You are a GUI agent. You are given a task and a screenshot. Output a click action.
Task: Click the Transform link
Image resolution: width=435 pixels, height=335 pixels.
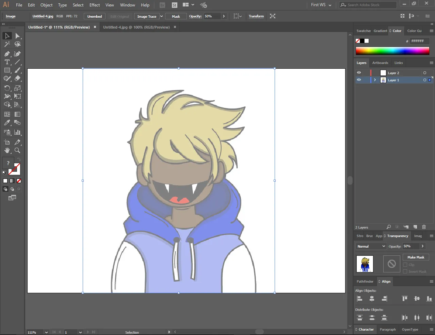[256, 16]
